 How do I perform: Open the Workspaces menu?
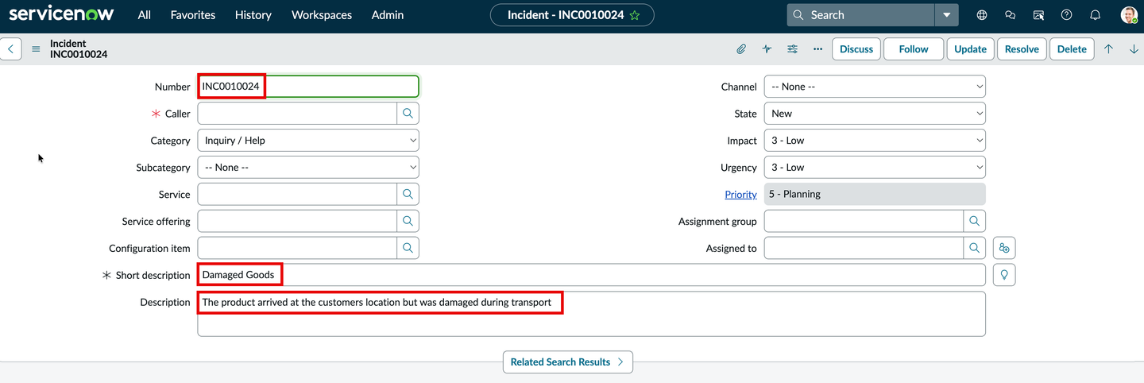point(322,15)
